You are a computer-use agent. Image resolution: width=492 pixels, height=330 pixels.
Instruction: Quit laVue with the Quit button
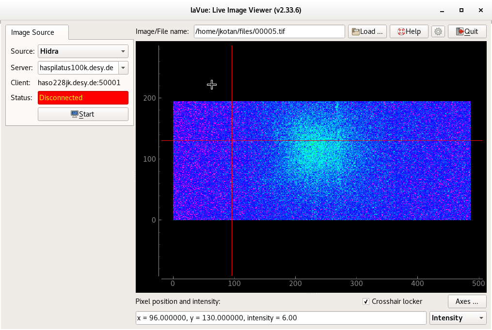pyautogui.click(x=467, y=31)
